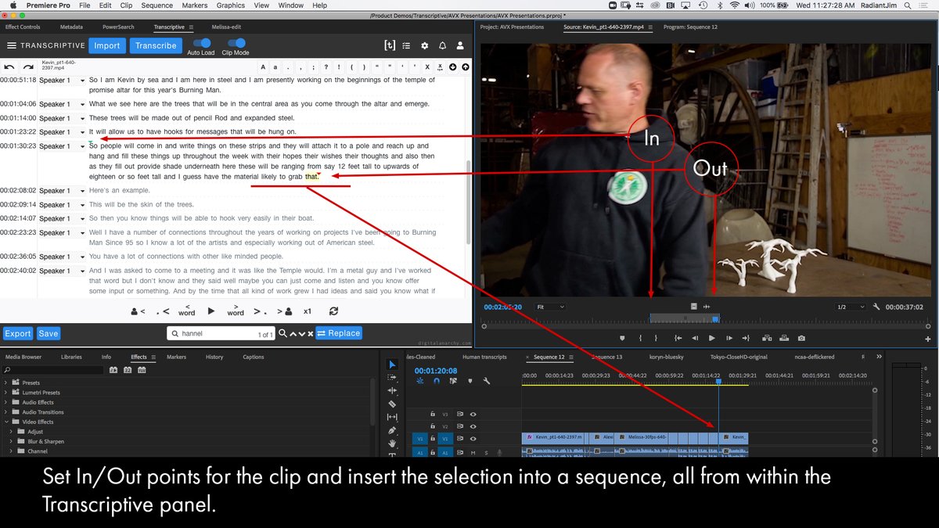Toggle loop playback icon in Transcriptive

point(334,311)
